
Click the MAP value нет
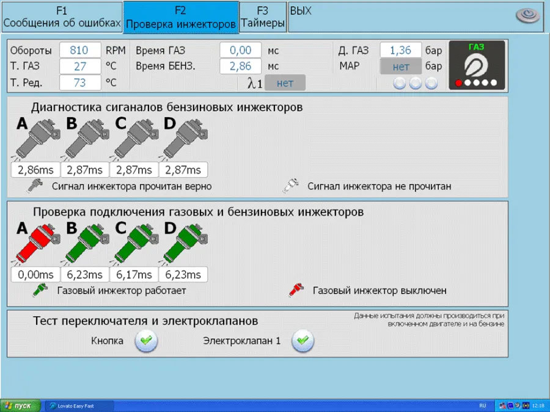click(400, 66)
